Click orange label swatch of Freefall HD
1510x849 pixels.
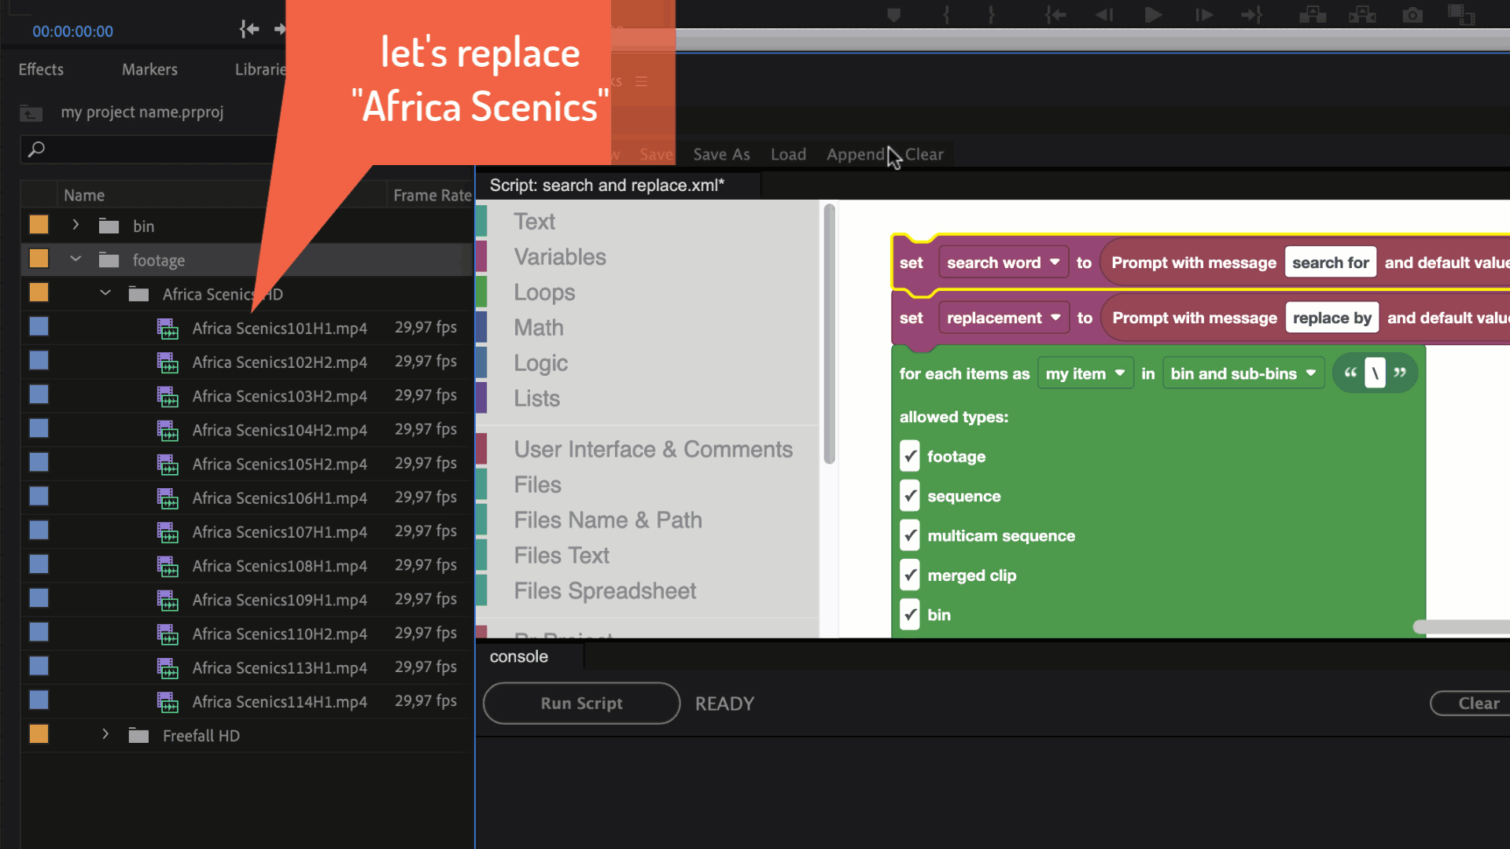[x=39, y=734]
